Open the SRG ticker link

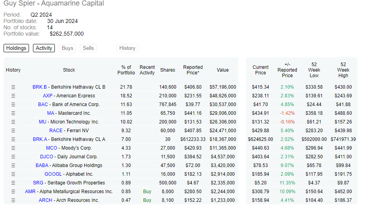click(x=38, y=183)
